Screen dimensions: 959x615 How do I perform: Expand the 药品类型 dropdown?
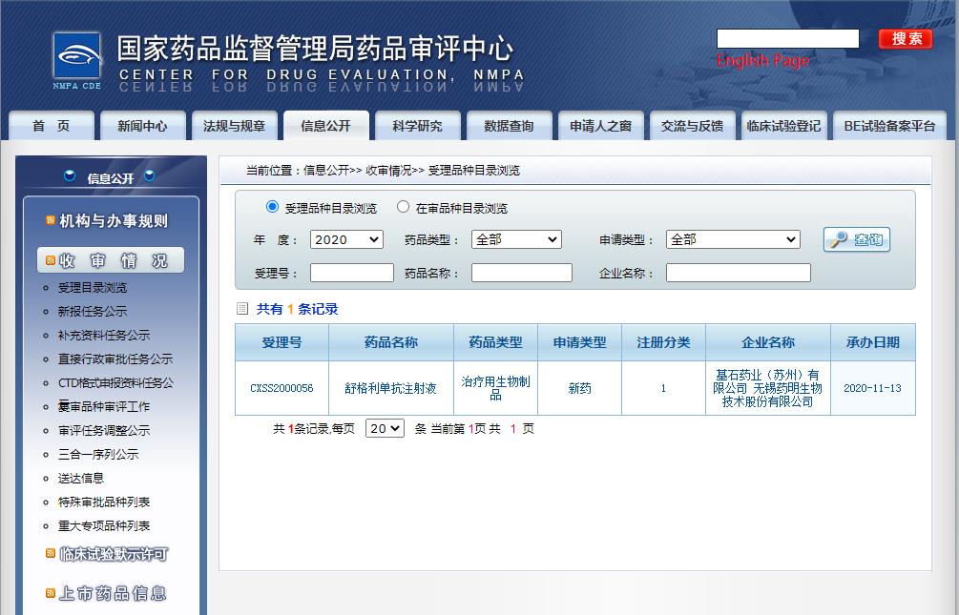[516, 240]
